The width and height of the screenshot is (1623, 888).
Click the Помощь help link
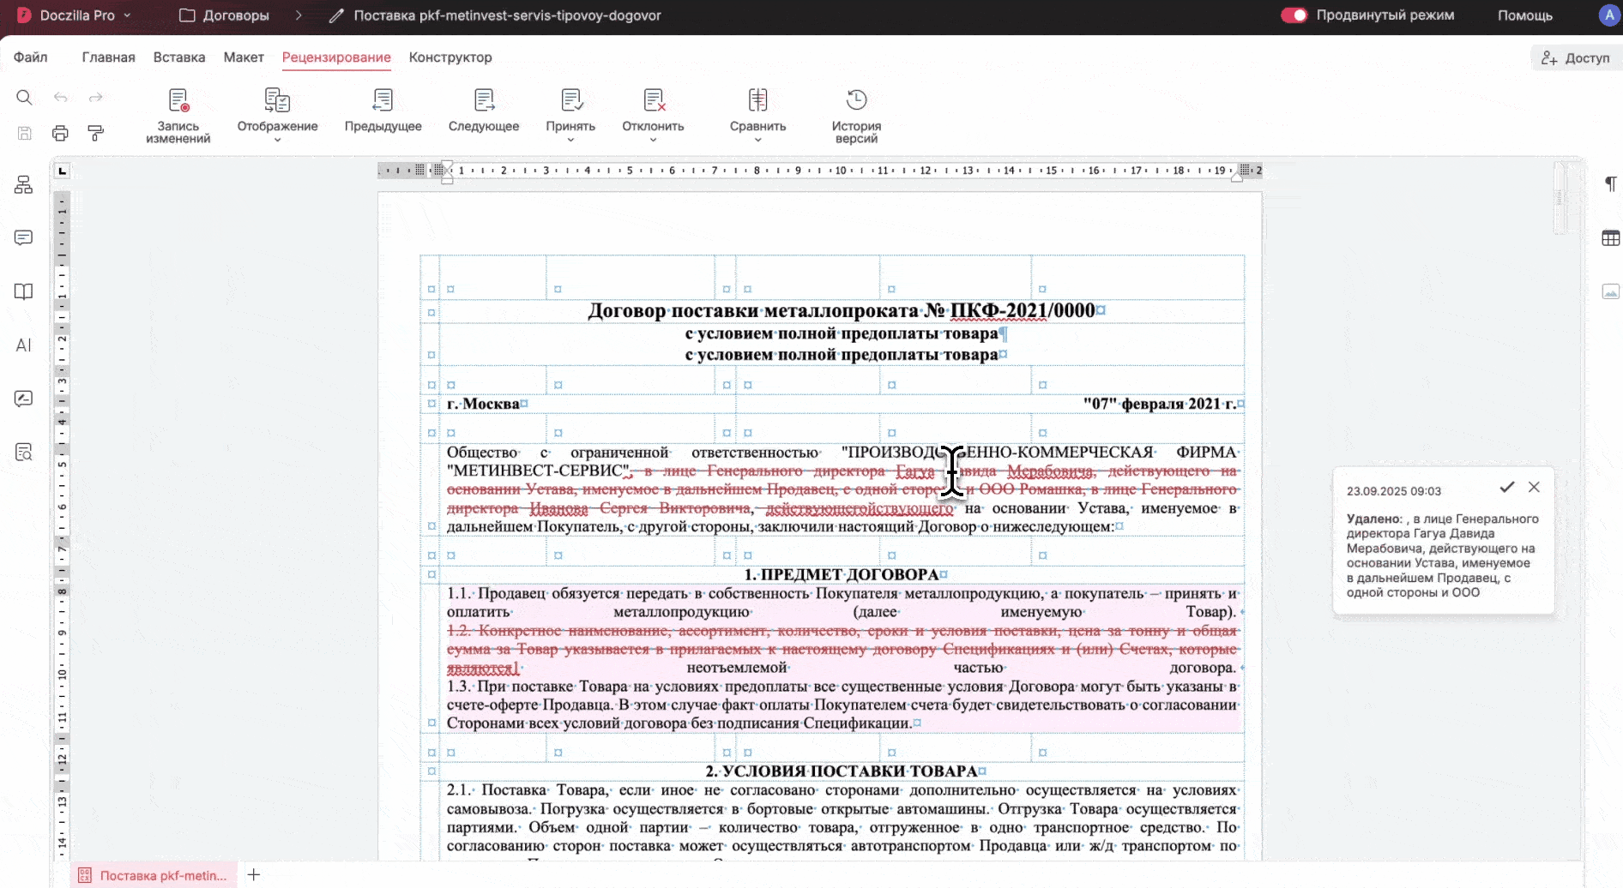(x=1524, y=15)
